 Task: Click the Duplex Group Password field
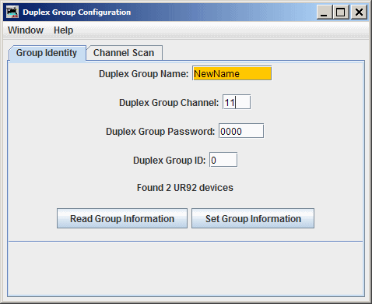click(x=241, y=131)
